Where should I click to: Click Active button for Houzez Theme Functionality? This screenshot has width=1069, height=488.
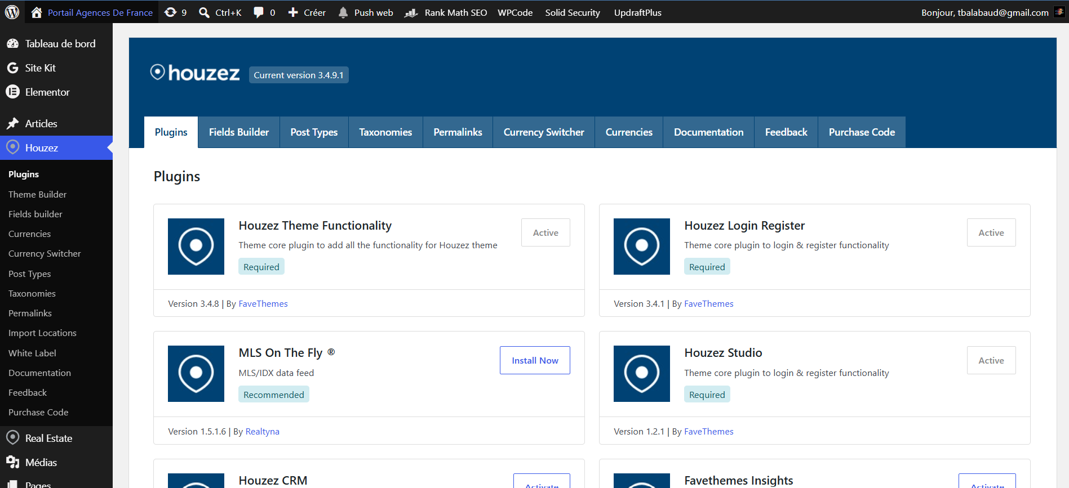545,232
